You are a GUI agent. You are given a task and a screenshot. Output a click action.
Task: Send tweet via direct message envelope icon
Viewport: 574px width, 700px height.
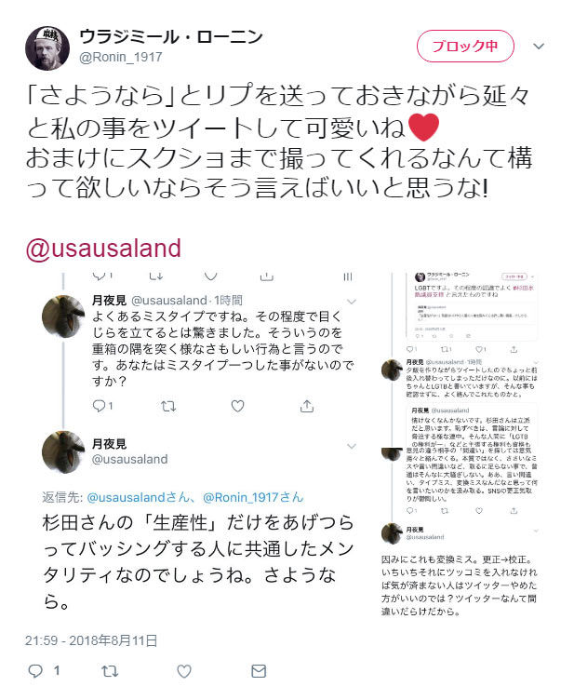point(259,670)
